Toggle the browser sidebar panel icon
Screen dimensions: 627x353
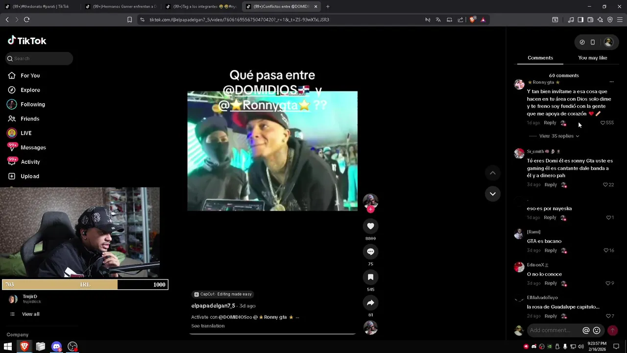click(x=580, y=20)
